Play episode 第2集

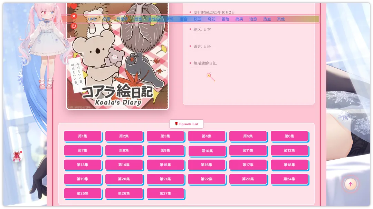tap(124, 136)
